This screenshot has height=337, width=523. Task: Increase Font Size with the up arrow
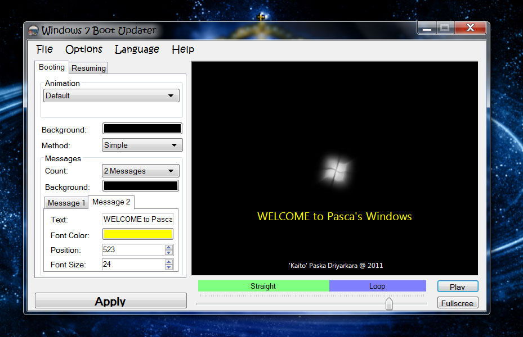[x=169, y=262]
